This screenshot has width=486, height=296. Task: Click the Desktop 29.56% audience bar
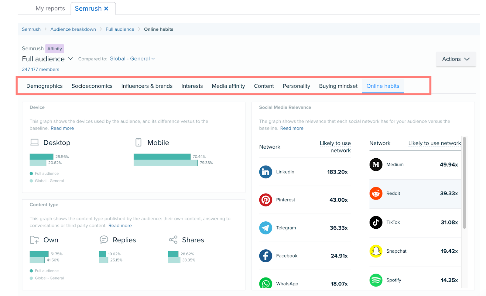(42, 157)
